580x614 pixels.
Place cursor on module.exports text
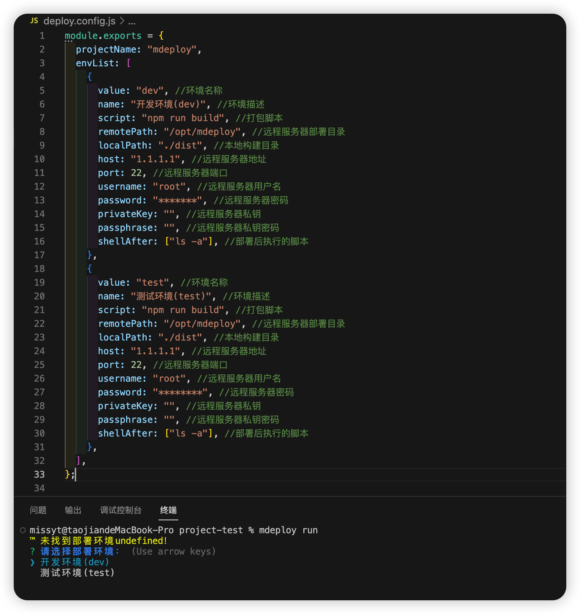pos(103,36)
